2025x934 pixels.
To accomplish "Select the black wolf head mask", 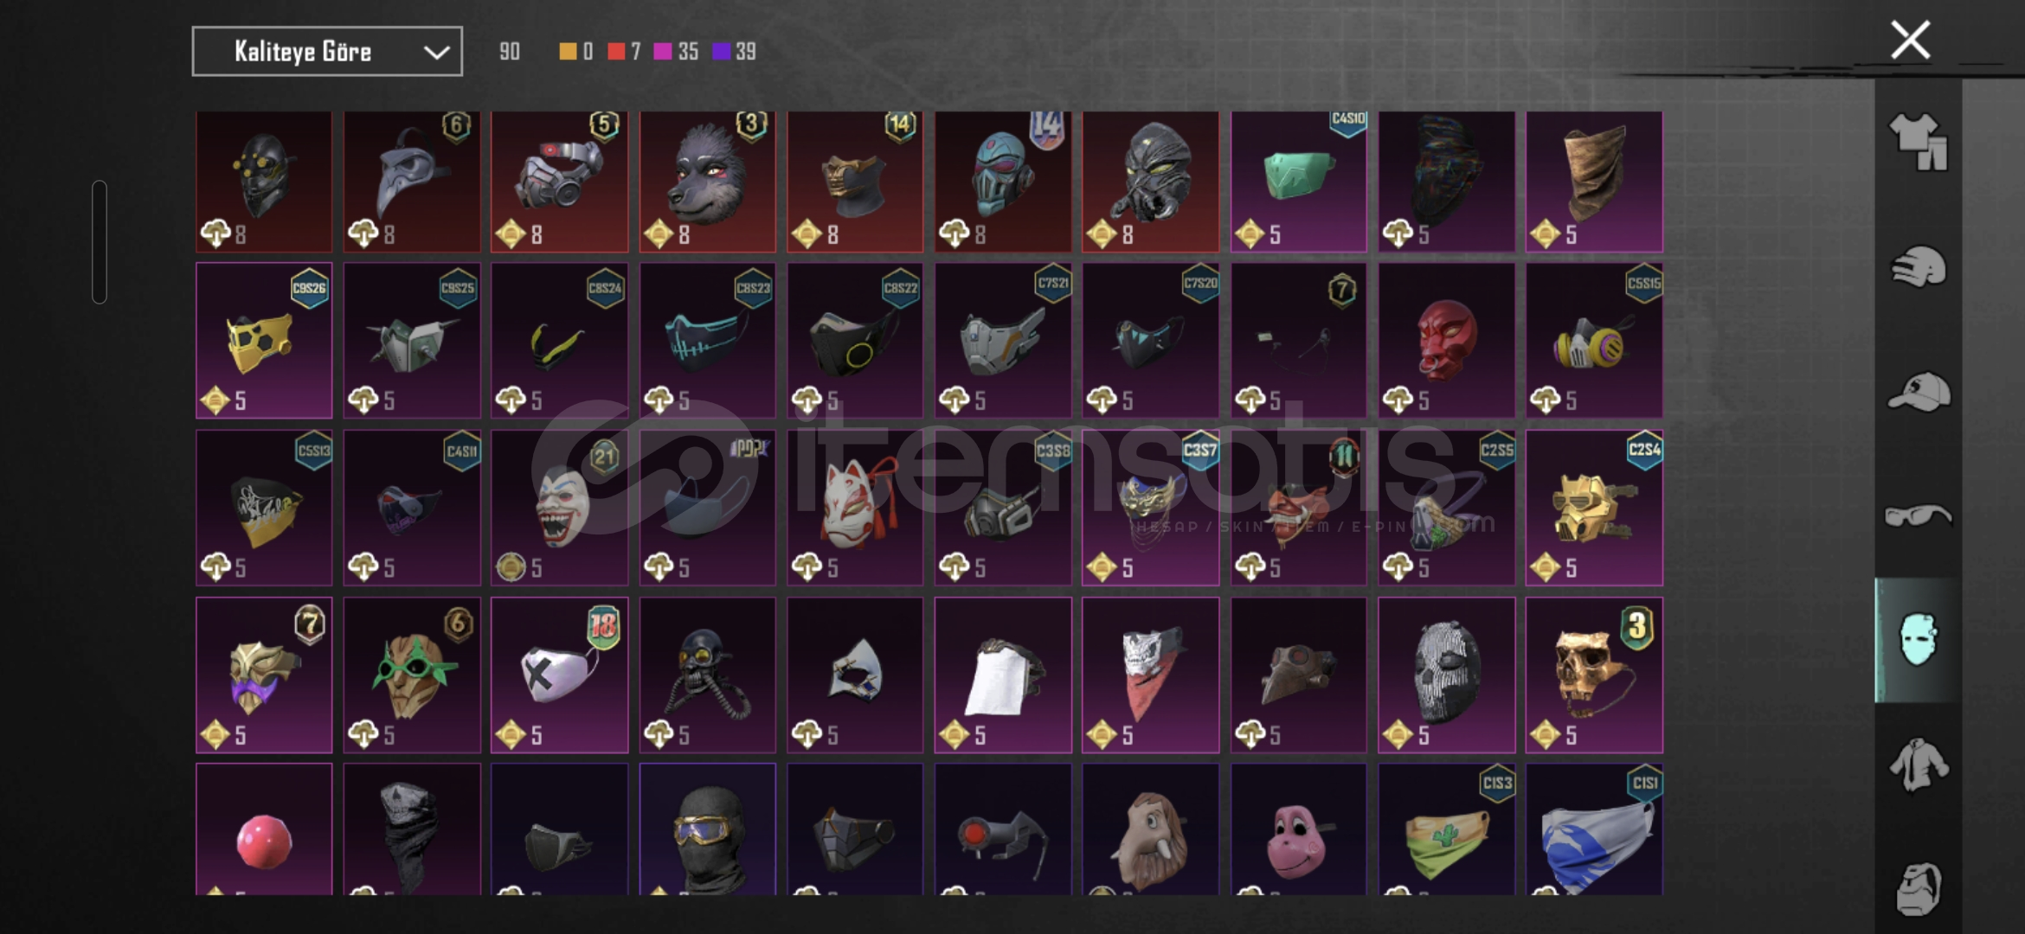I will 708,182.
